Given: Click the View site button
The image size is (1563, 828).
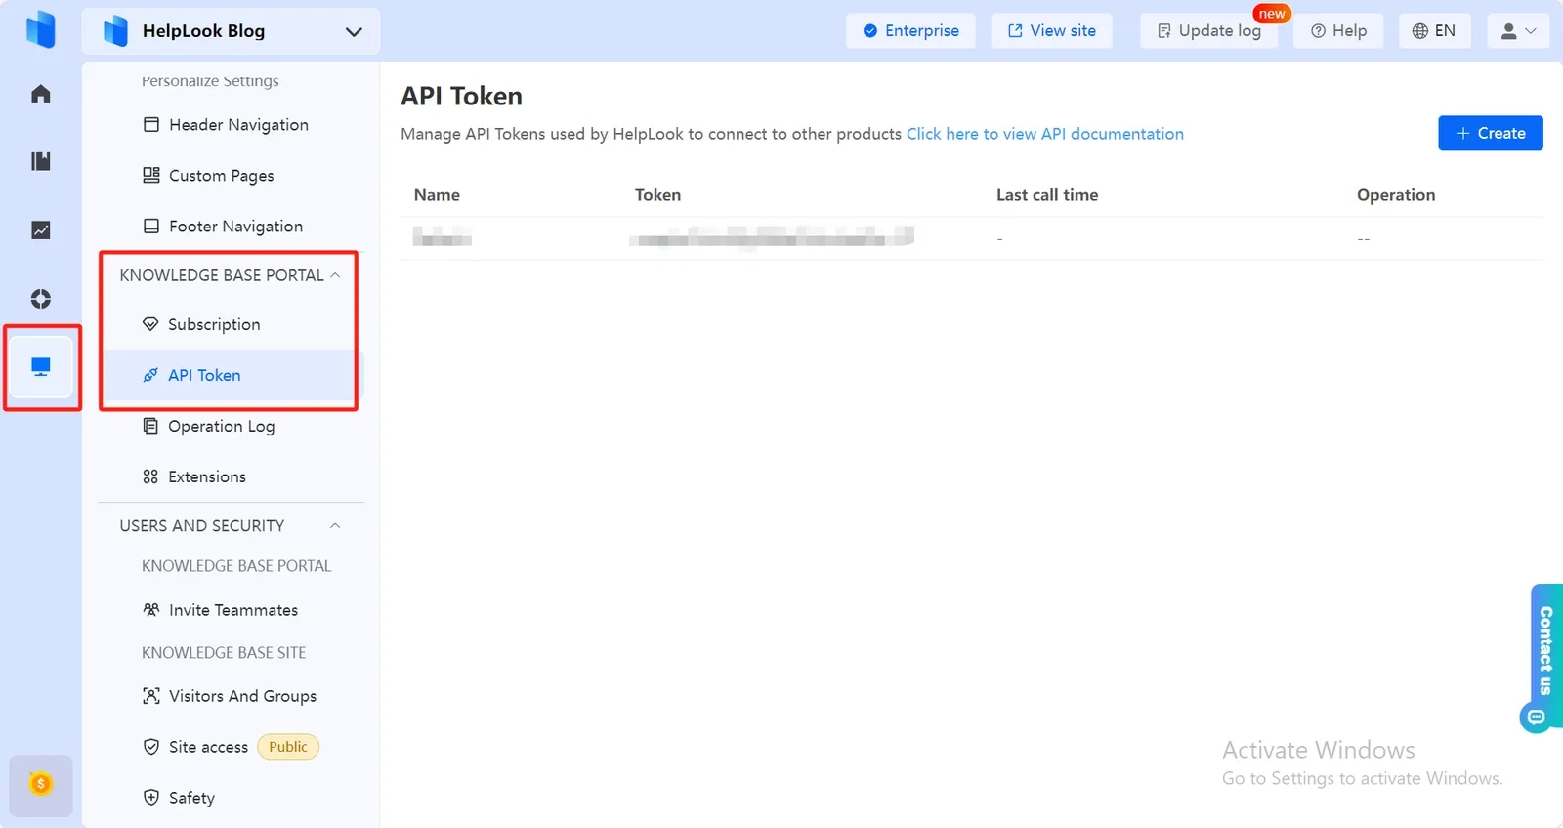Looking at the screenshot, I should point(1051,31).
